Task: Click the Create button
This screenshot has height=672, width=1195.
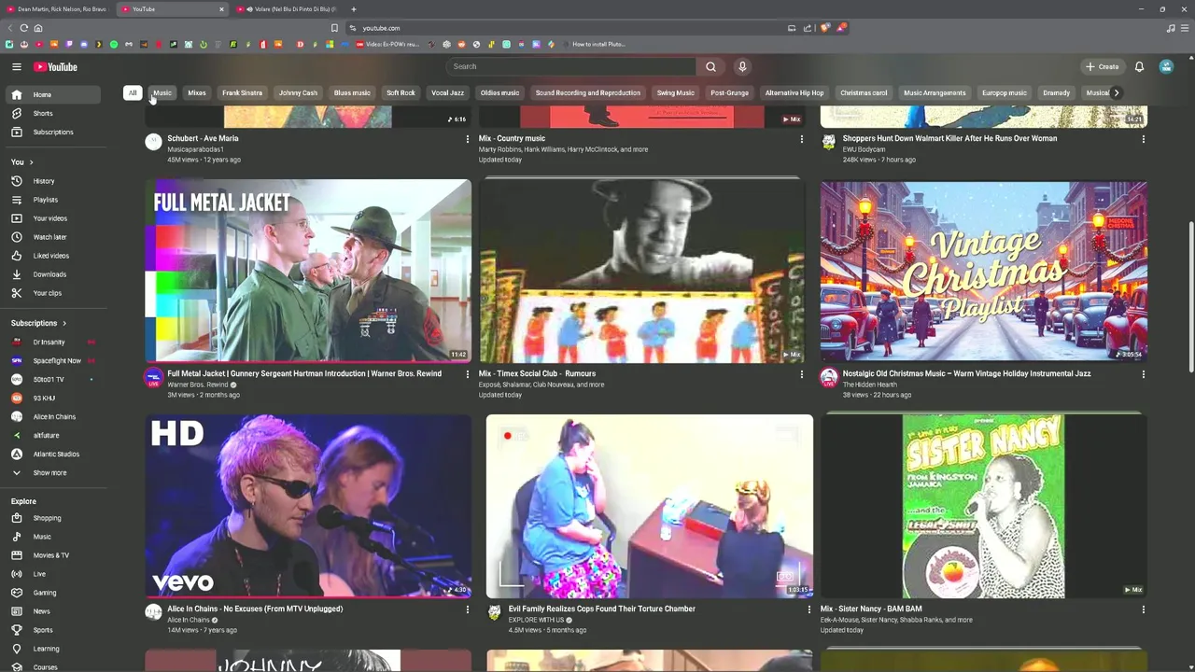Action: pyautogui.click(x=1103, y=66)
